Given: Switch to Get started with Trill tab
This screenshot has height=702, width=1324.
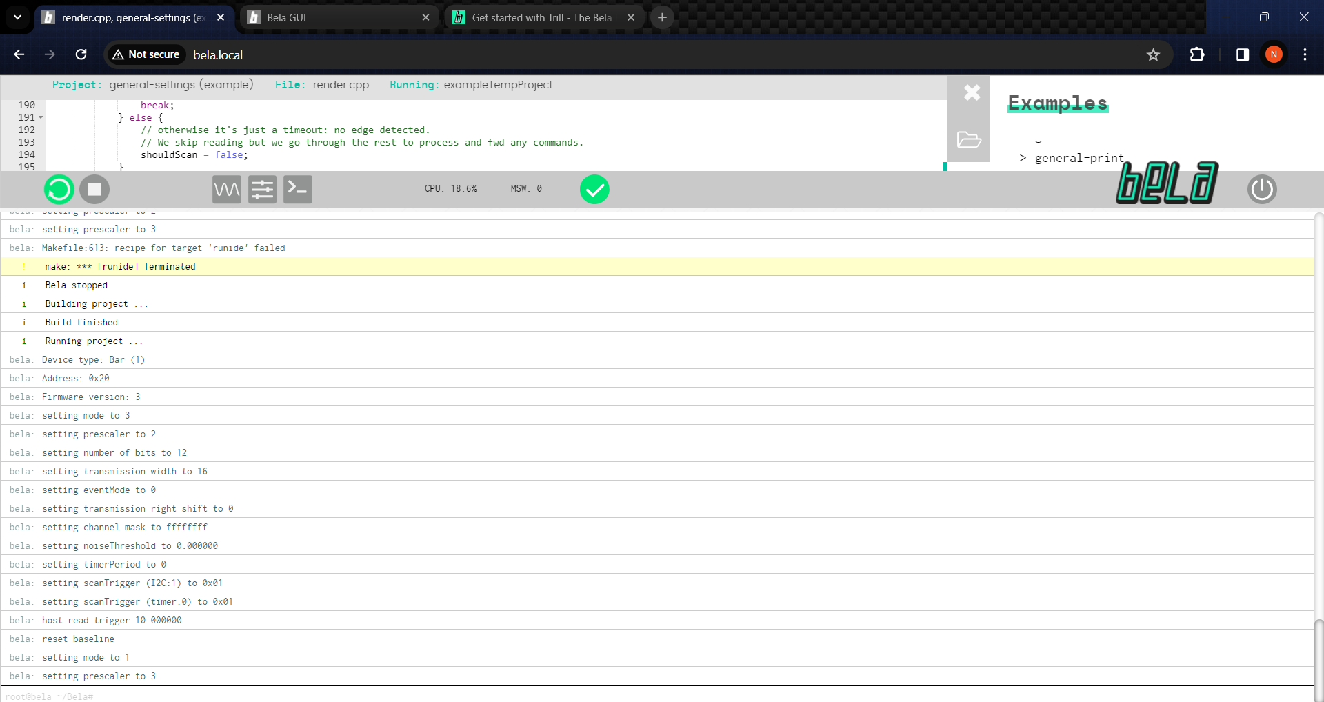Looking at the screenshot, I should [x=541, y=18].
